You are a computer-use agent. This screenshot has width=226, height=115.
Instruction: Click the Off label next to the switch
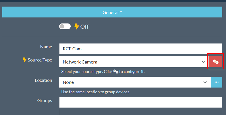coord(84,27)
